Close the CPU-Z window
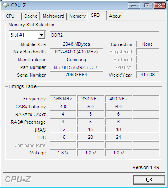168x188 pixels. 159,6
